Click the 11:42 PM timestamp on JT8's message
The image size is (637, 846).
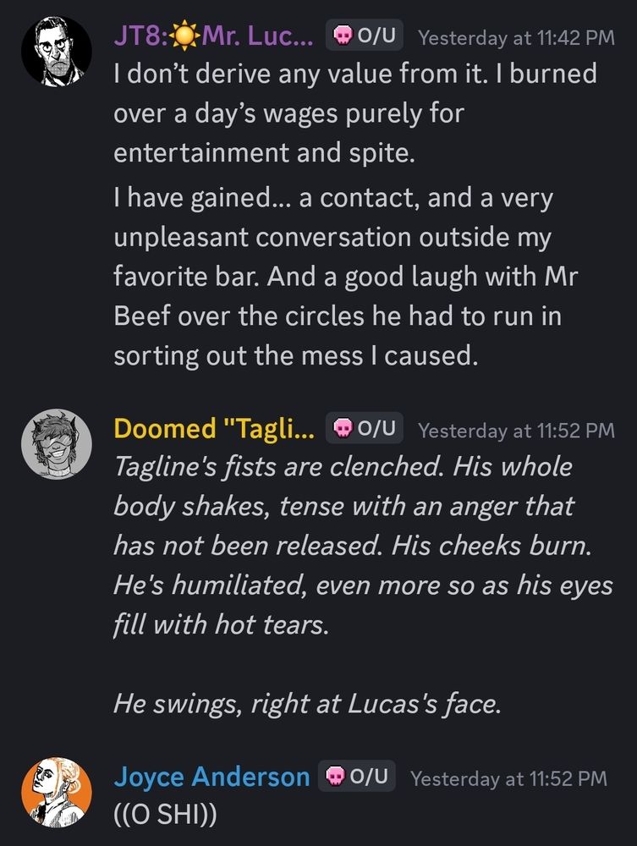[516, 37]
